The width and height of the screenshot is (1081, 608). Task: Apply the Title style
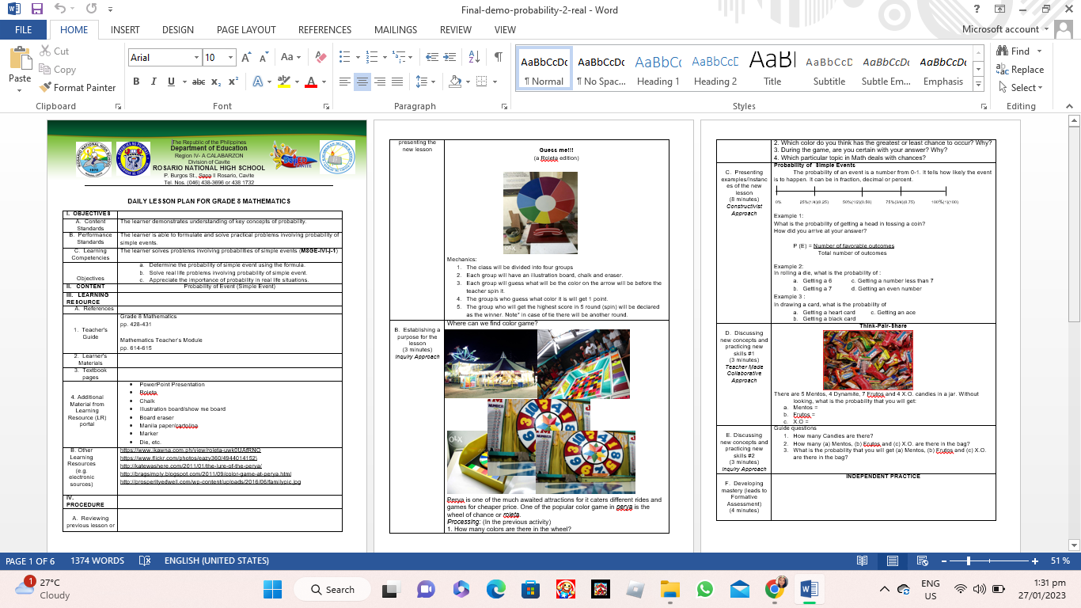click(772, 70)
